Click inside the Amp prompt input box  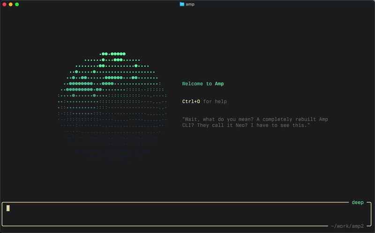[187, 214]
